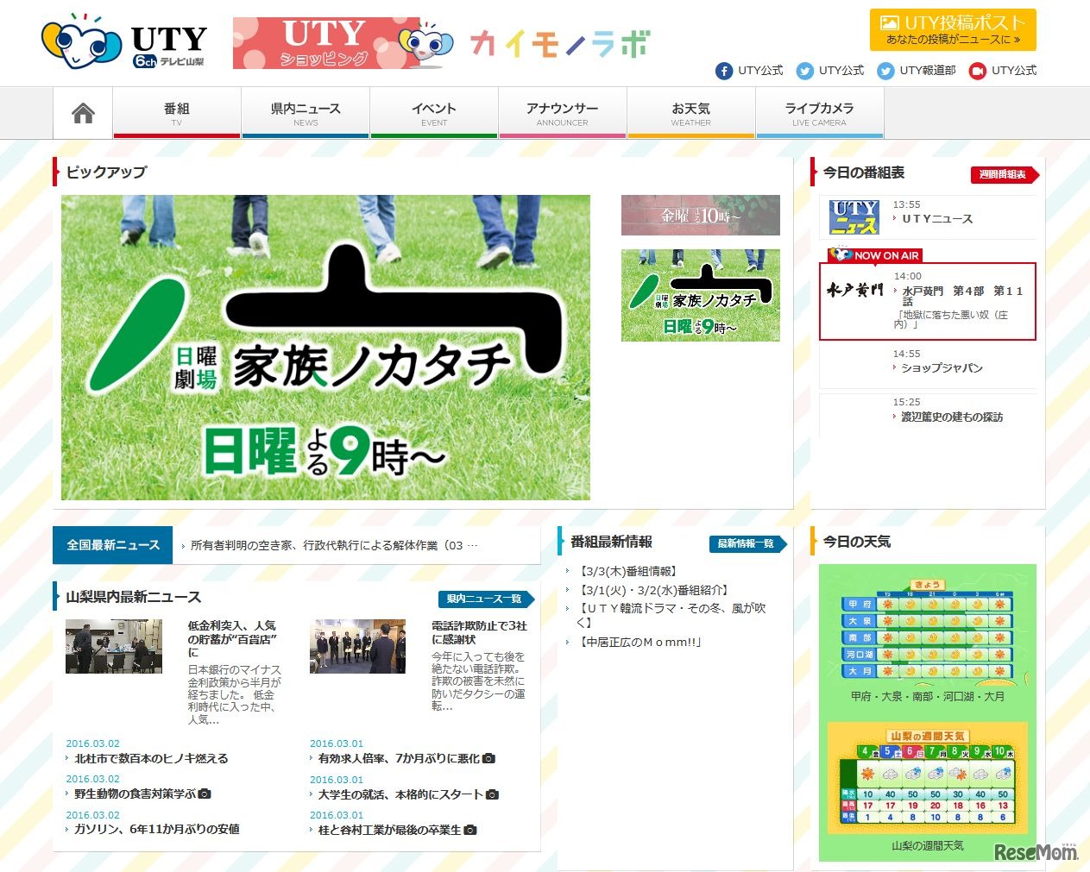The image size is (1090, 872).
Task: Click the UTY投稿ポスト button
Action: (x=953, y=30)
